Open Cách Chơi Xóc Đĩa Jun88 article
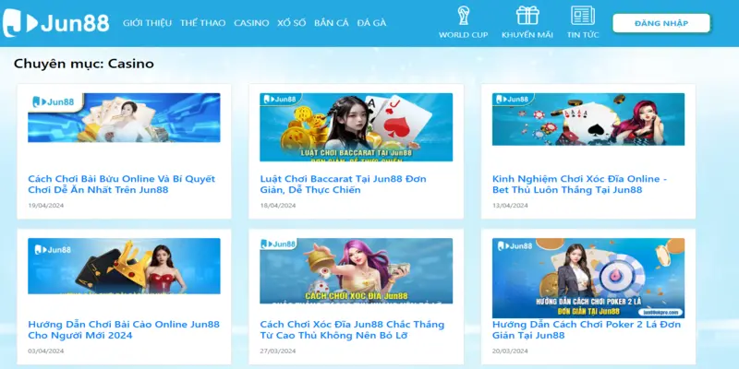739x369 pixels. tap(352, 329)
